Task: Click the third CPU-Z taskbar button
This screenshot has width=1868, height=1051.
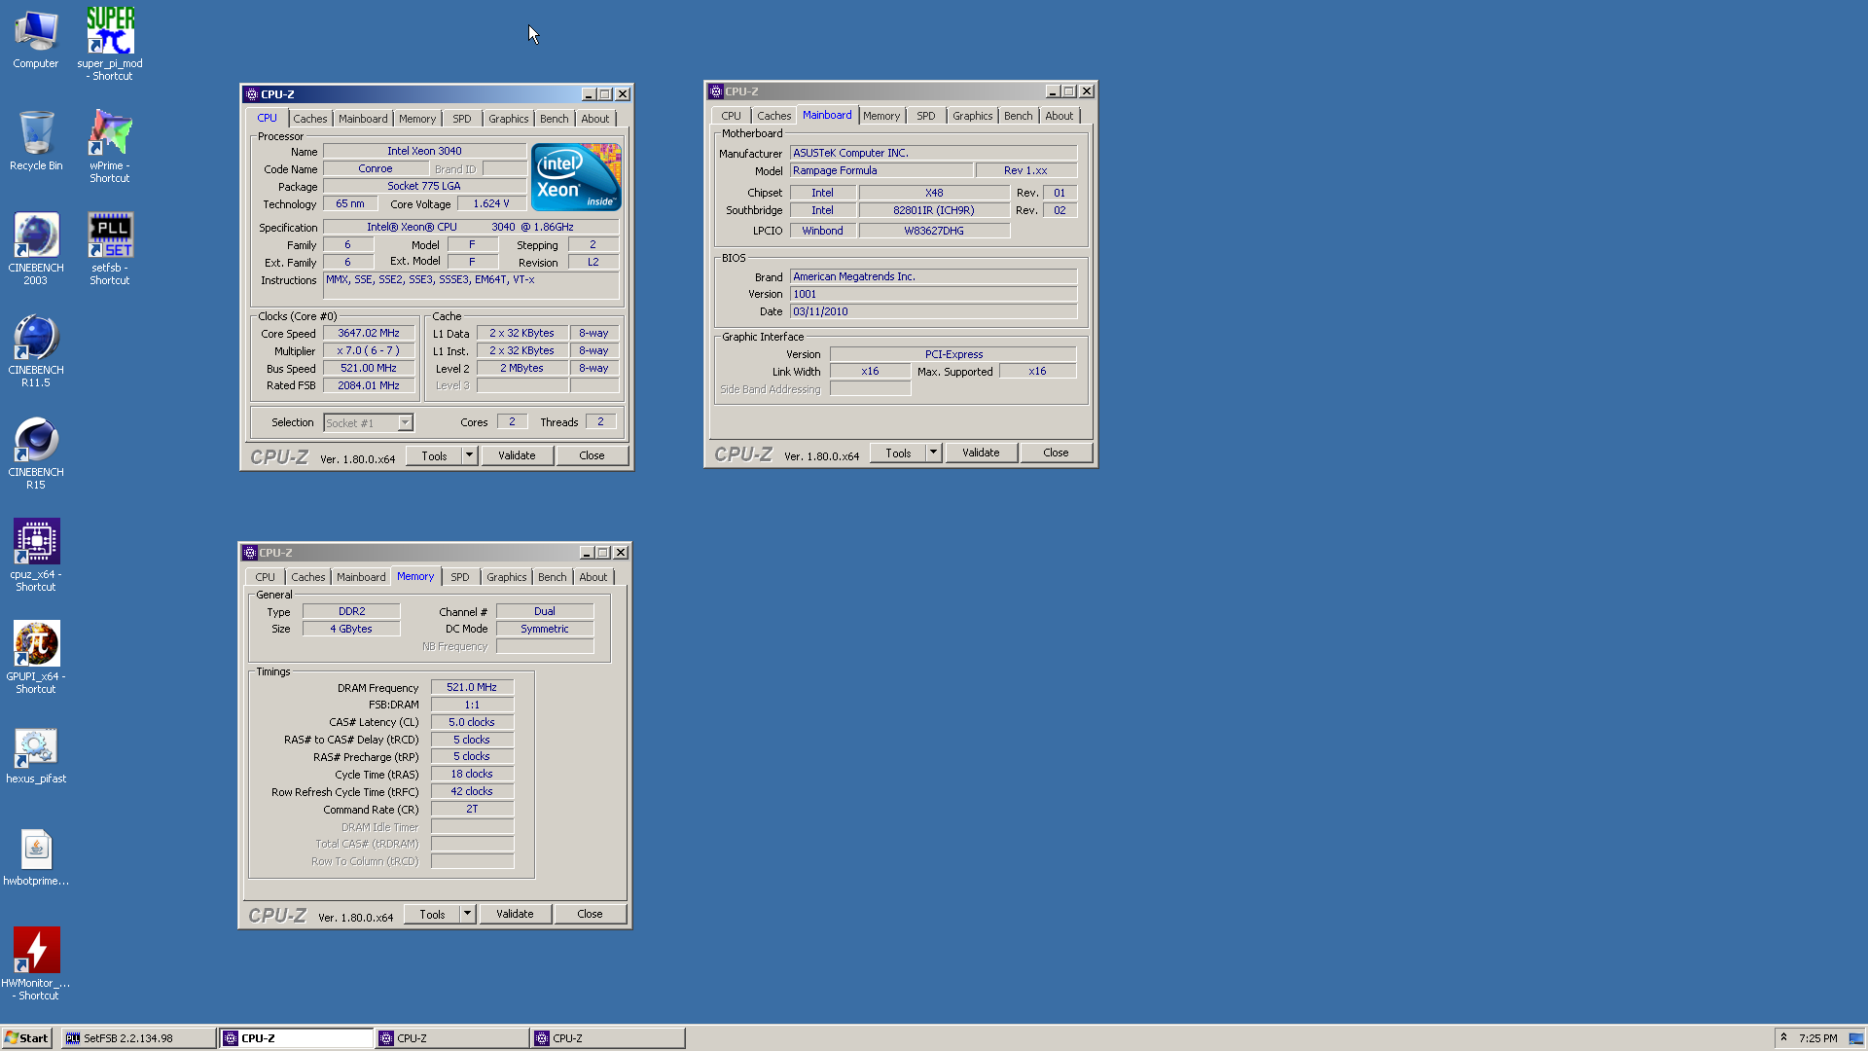Action: [x=608, y=1038]
